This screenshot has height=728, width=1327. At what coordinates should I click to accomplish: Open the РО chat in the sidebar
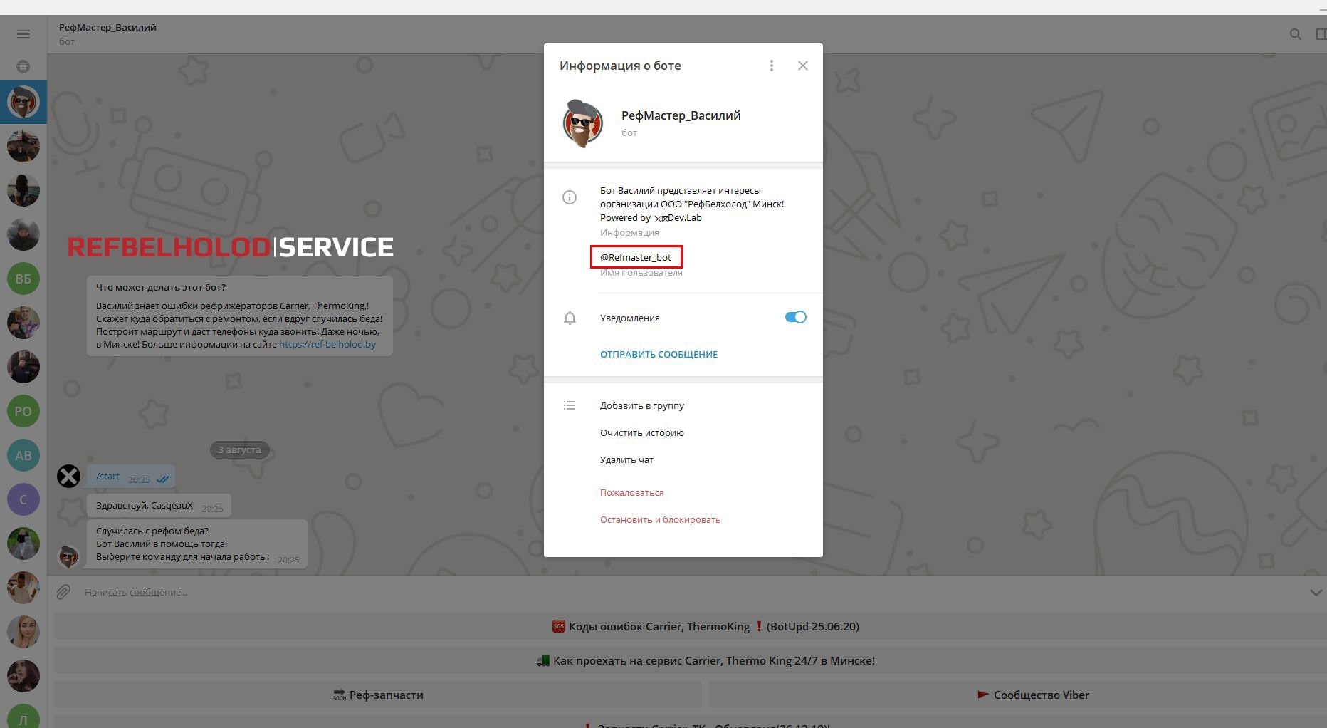[23, 411]
